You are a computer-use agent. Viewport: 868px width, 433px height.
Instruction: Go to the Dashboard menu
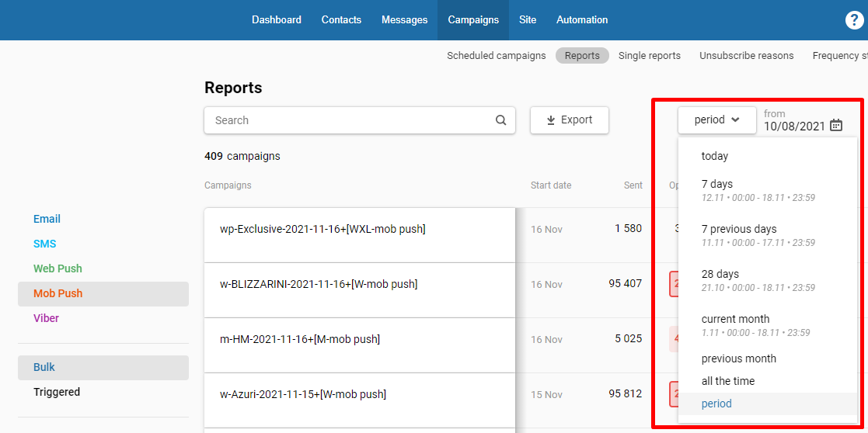point(276,20)
